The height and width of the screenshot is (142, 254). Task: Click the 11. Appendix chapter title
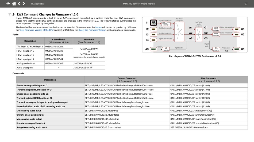coord(37,4)
